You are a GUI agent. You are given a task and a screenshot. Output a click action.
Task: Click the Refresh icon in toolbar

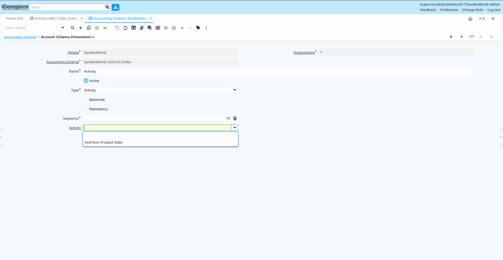[125, 28]
